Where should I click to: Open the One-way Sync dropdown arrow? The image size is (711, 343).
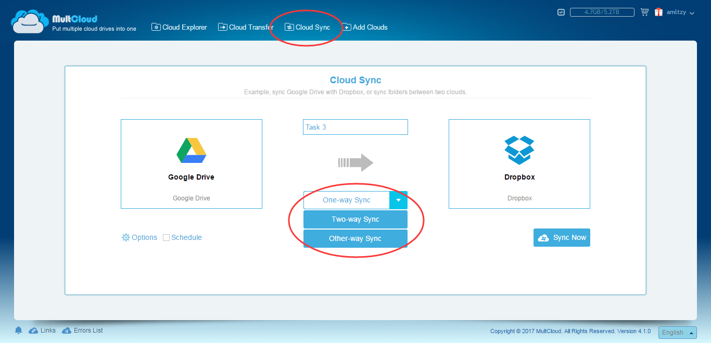pyautogui.click(x=398, y=200)
